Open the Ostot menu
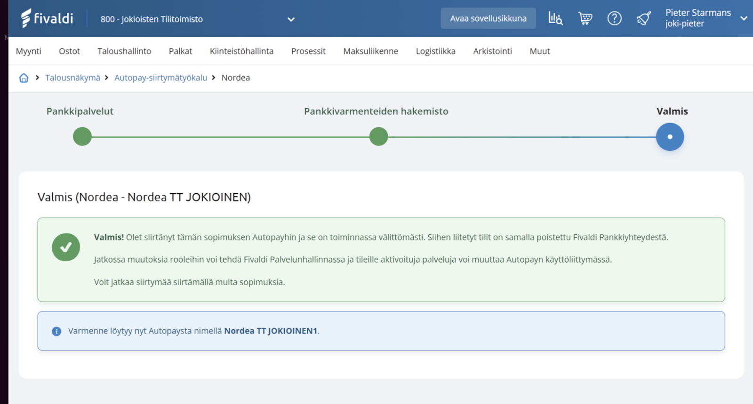 pos(69,51)
